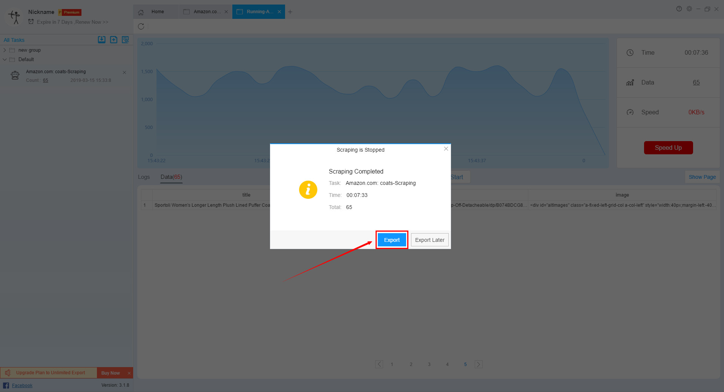Remove the Amazon.com coats-Scraping task
Viewport: 724px width, 392px height.
click(124, 72)
